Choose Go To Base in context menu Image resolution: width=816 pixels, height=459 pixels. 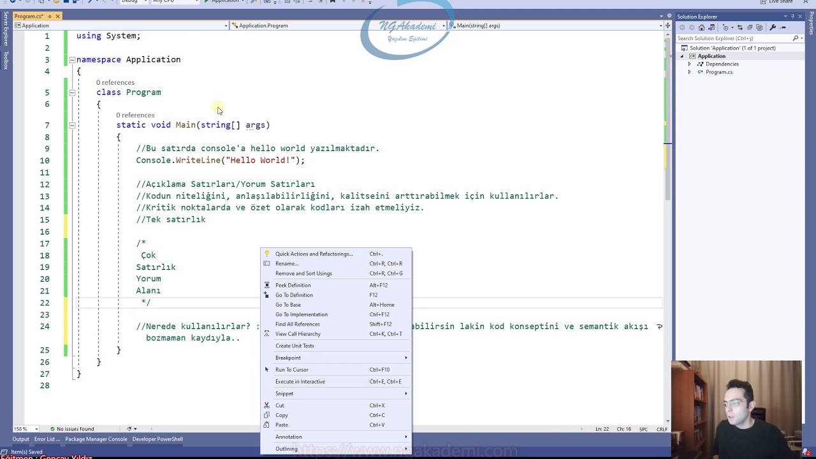pyautogui.click(x=336, y=305)
